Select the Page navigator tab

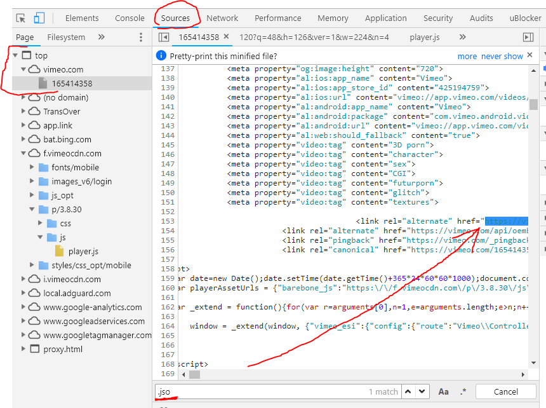[25, 37]
